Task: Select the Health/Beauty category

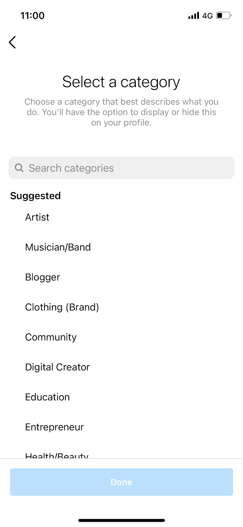Action: [57, 456]
